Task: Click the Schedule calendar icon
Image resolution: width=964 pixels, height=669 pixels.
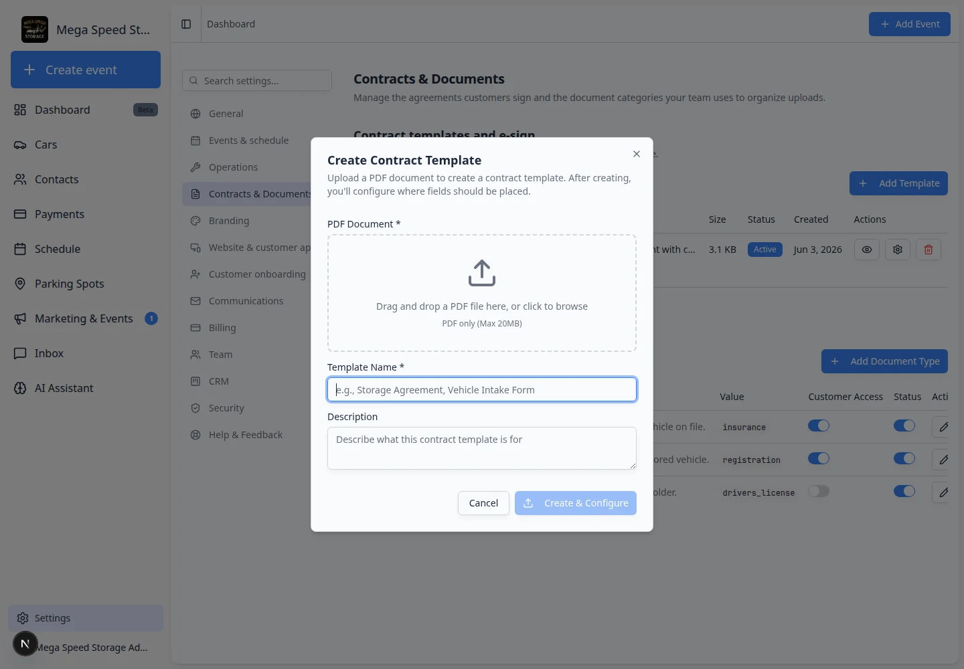Action: pyautogui.click(x=20, y=249)
